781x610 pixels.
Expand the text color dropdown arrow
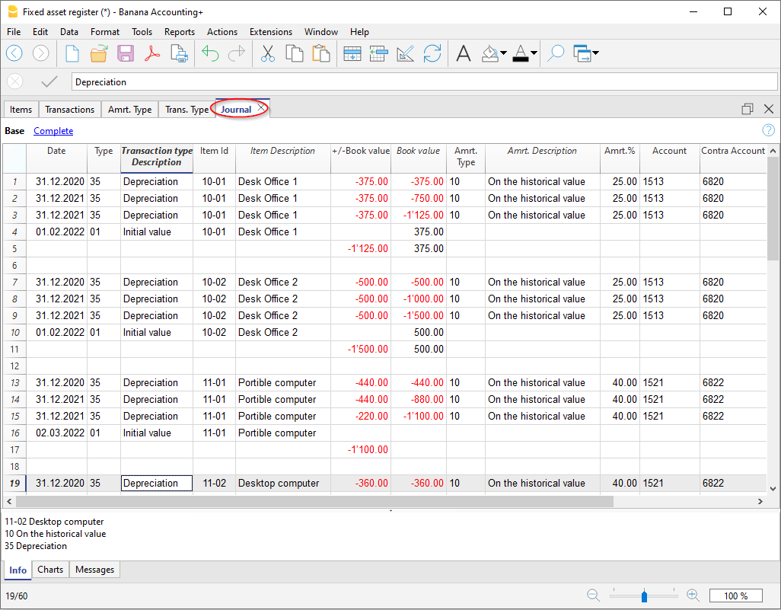pyautogui.click(x=534, y=53)
